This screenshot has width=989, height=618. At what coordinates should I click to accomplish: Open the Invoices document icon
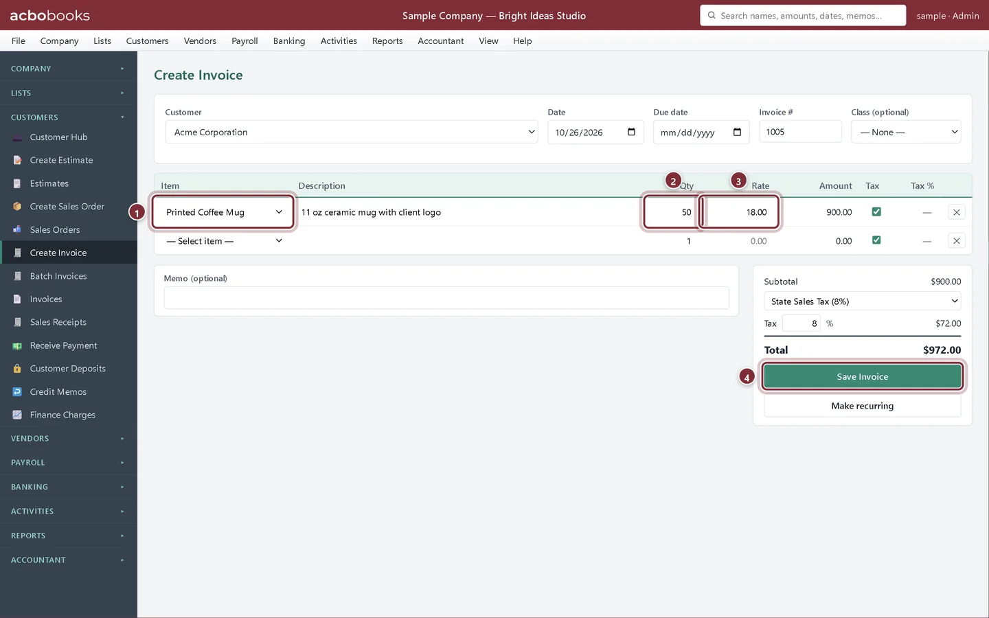(17, 299)
